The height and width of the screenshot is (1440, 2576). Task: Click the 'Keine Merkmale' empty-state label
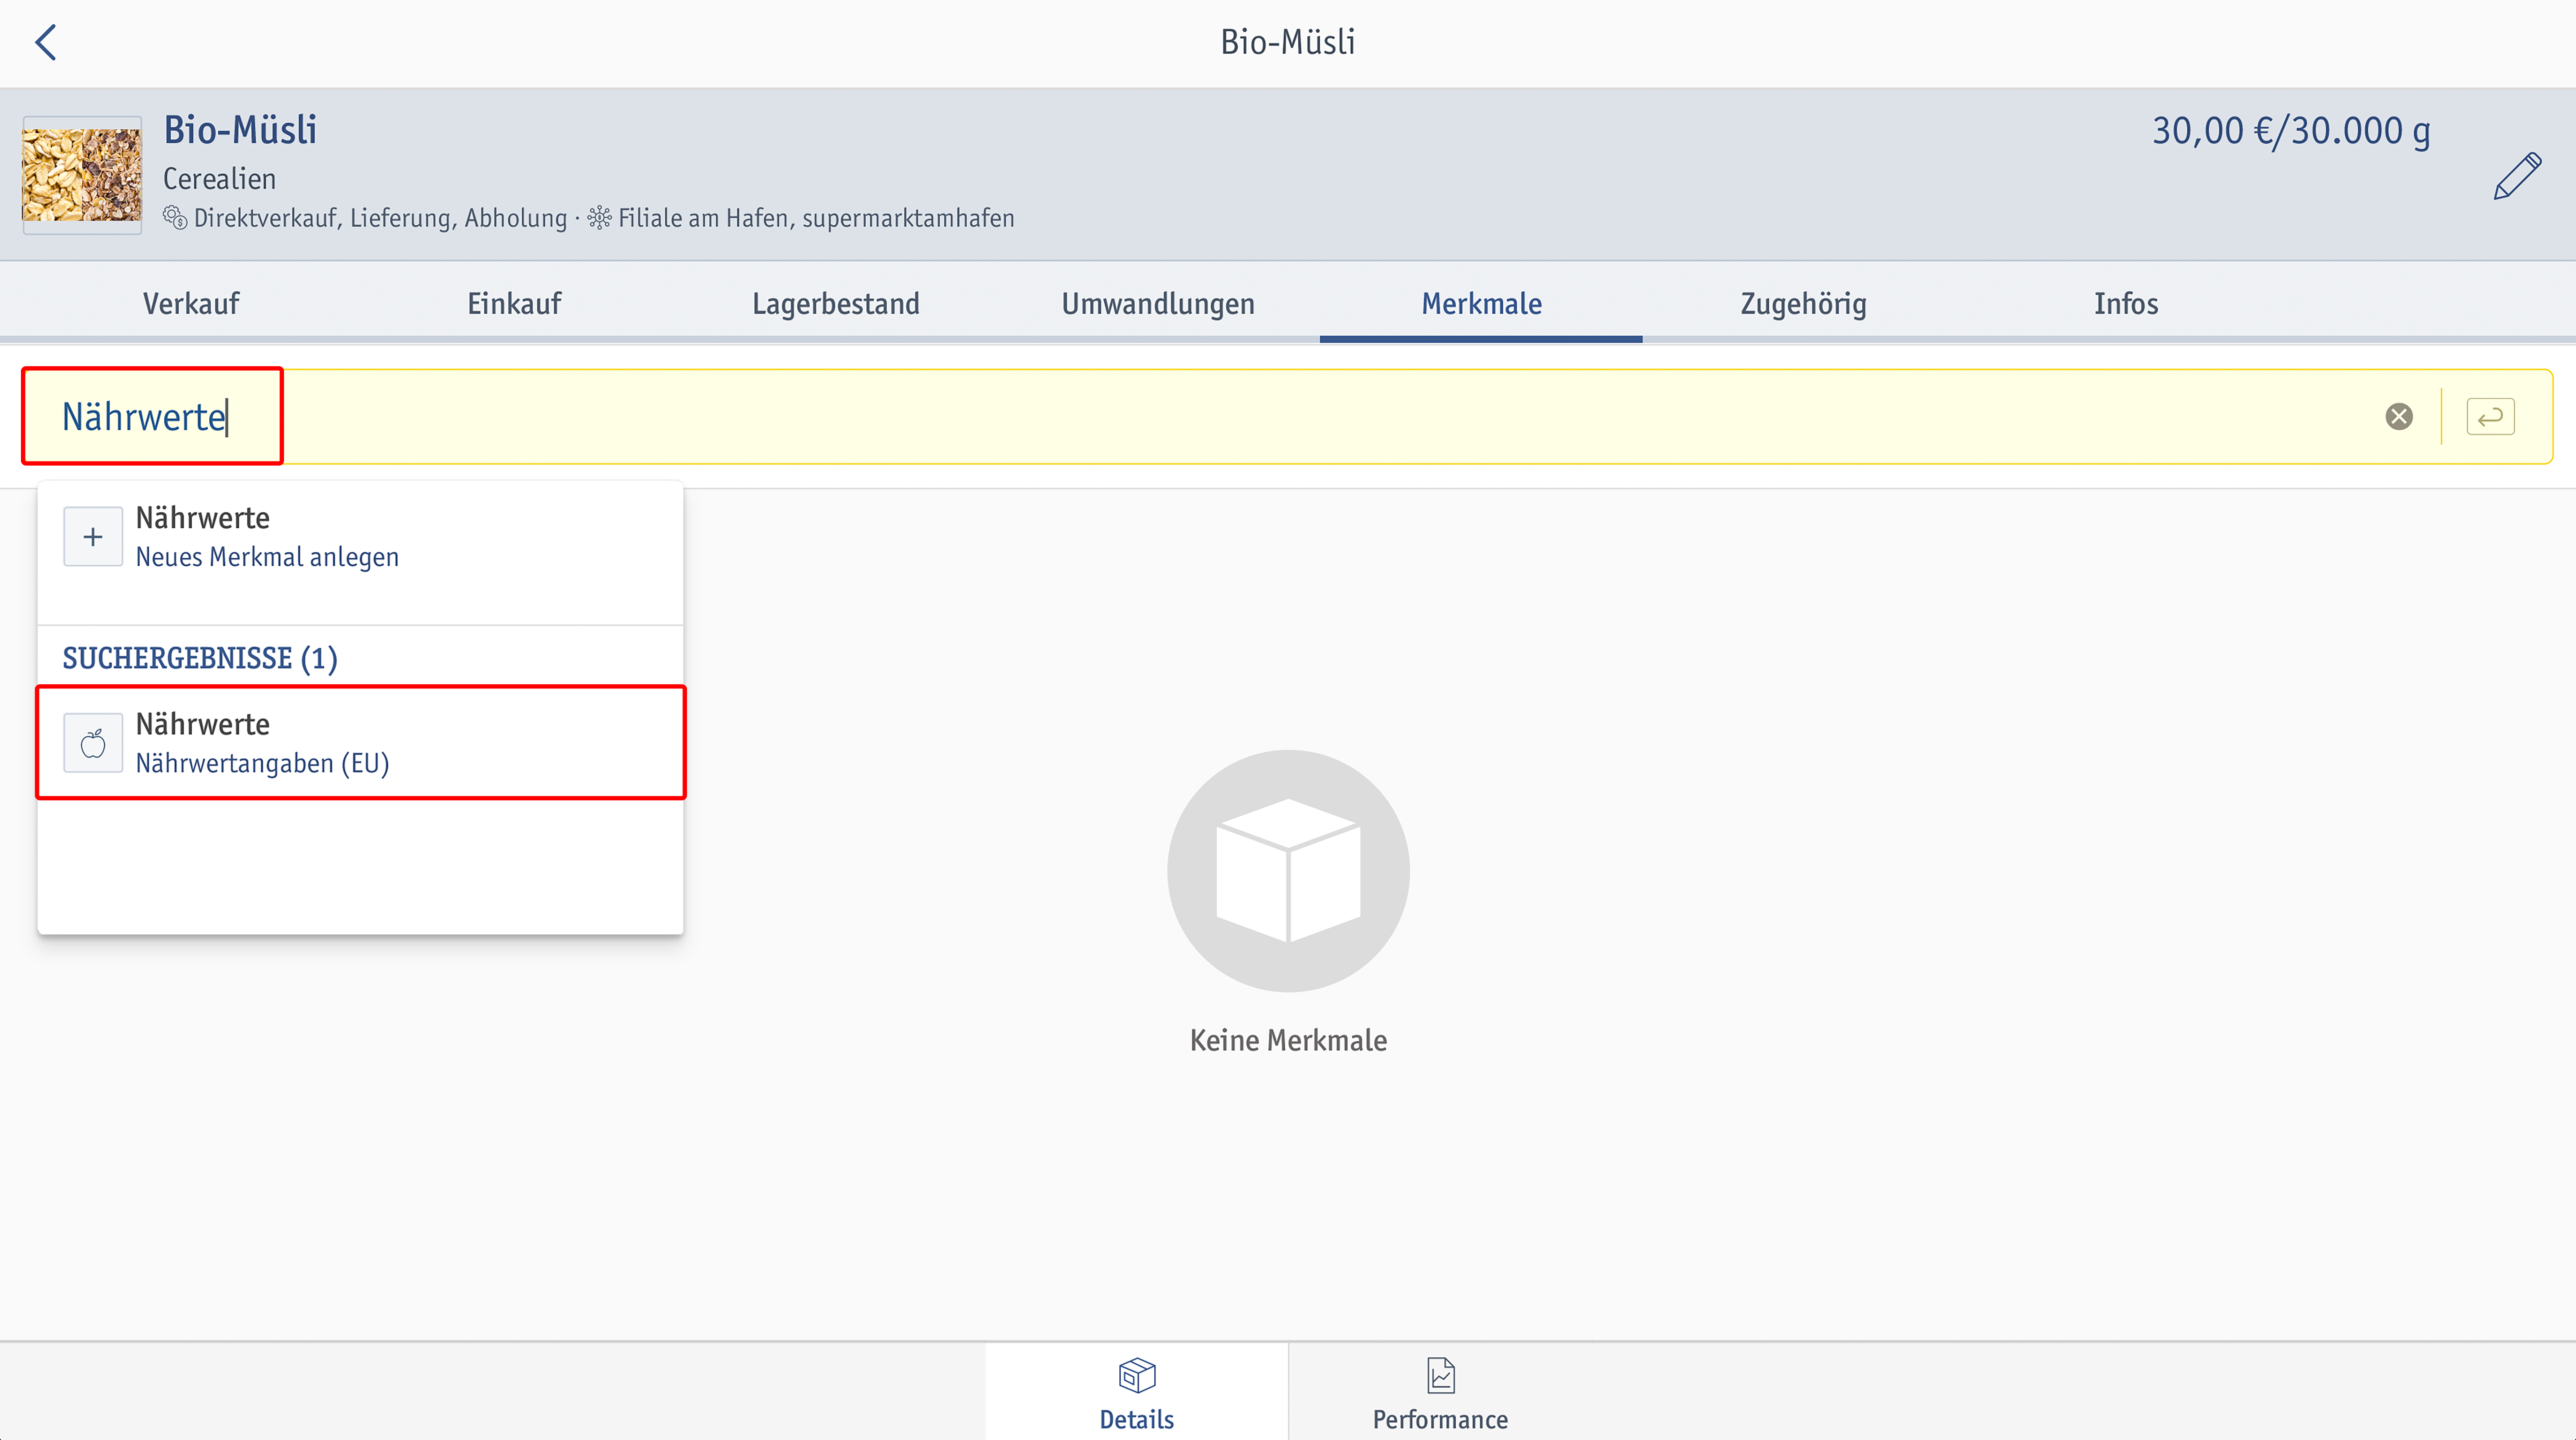(x=1288, y=1040)
